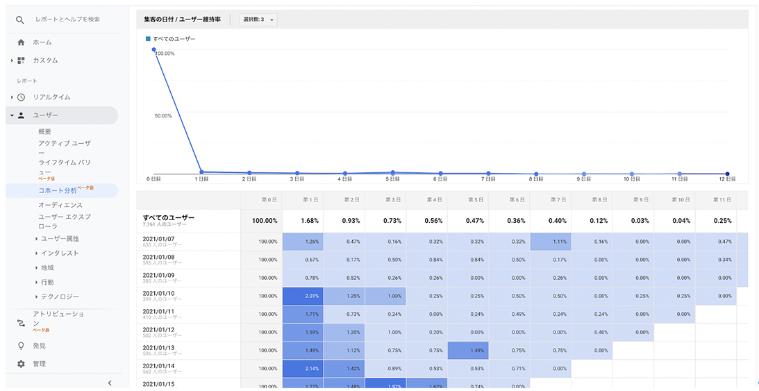Click the 発見 lightbulb icon
759x391 pixels.
point(21,345)
